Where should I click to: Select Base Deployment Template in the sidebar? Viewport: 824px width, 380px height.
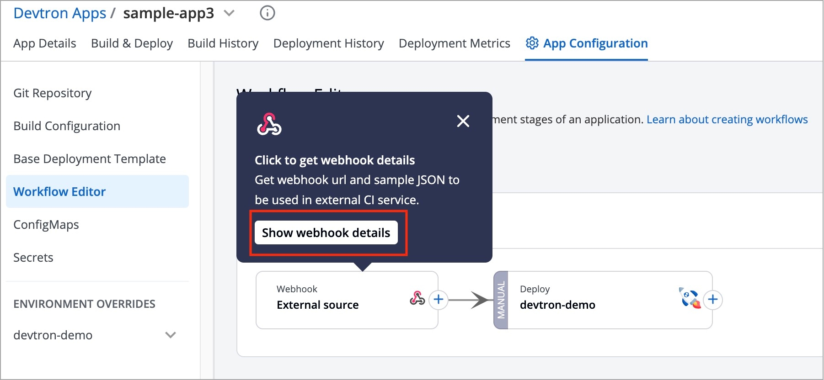click(90, 159)
